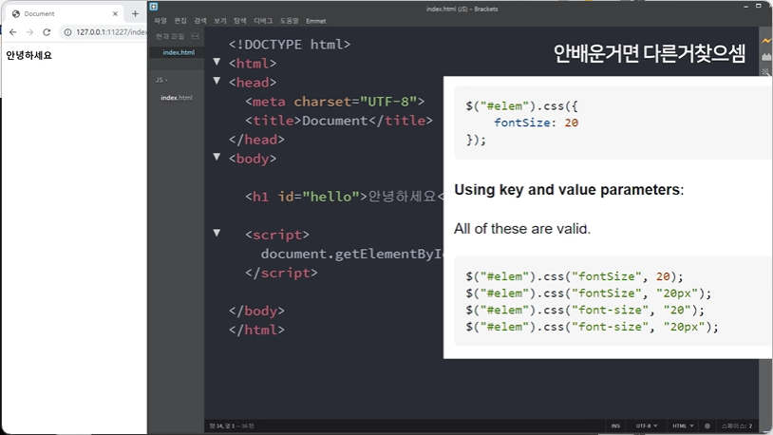
Task: Select index.html in working files list
Action: pos(179,52)
